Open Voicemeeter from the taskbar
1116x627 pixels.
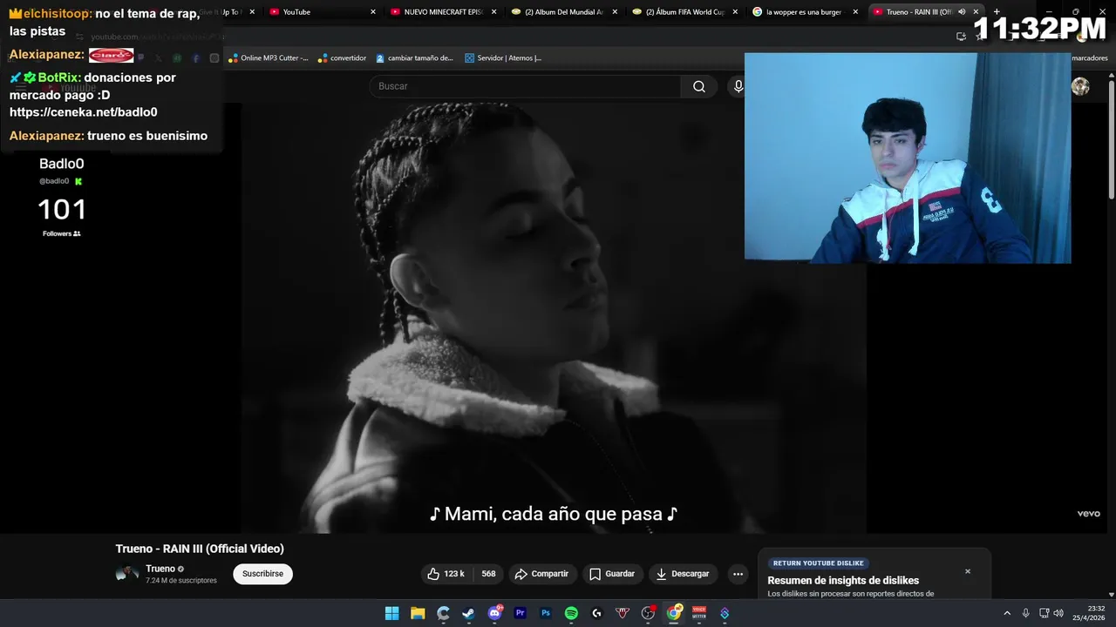point(699,613)
